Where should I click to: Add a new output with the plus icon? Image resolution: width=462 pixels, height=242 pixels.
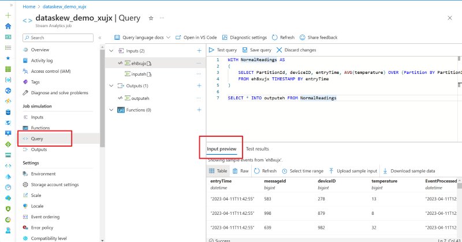199,86
